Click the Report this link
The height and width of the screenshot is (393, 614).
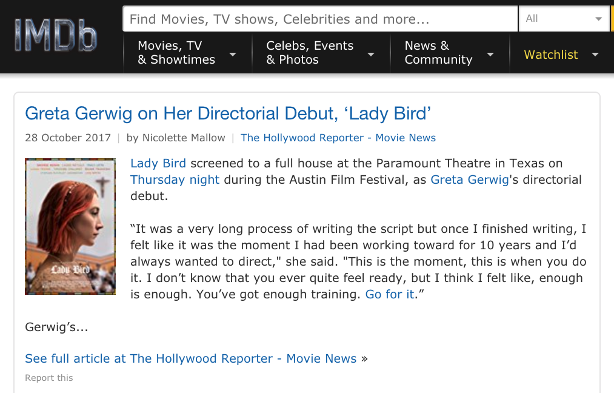coord(49,378)
